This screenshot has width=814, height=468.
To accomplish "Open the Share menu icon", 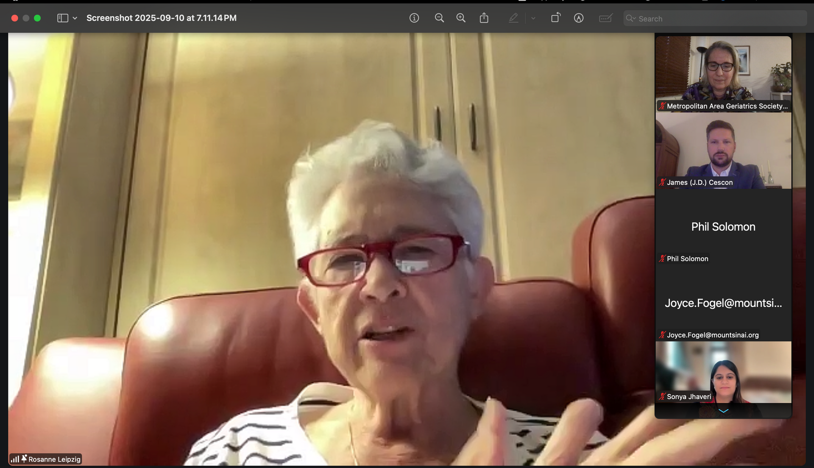I will pos(484,18).
